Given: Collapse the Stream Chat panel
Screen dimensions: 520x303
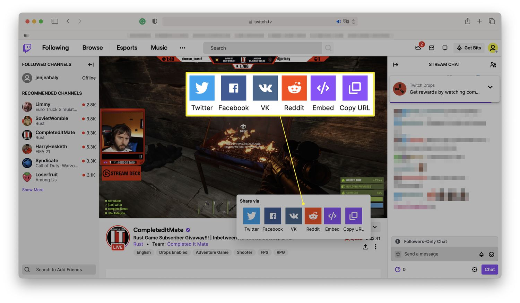Looking at the screenshot, I should pyautogui.click(x=396, y=64).
